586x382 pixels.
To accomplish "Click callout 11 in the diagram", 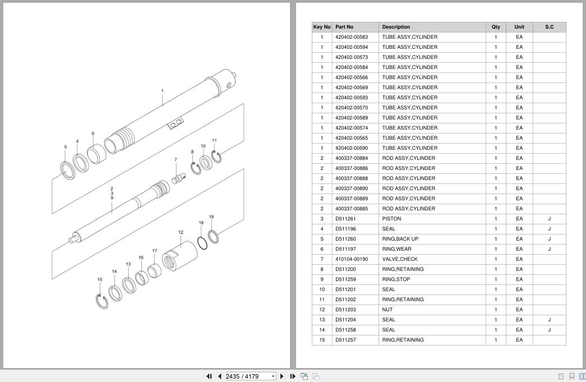I will 214,141.
